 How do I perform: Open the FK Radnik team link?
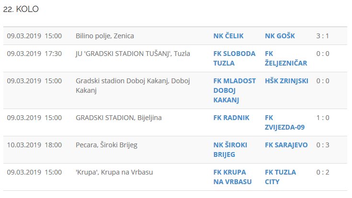[x=231, y=118]
